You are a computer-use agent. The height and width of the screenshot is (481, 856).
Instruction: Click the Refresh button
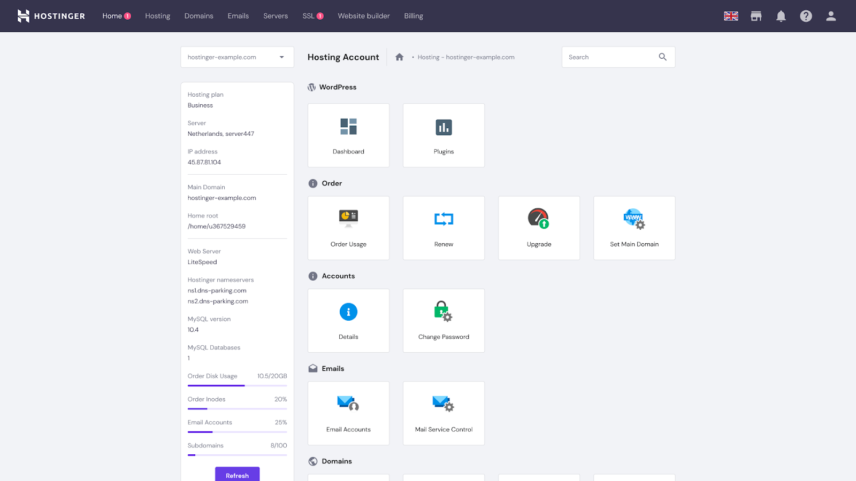pyautogui.click(x=237, y=475)
